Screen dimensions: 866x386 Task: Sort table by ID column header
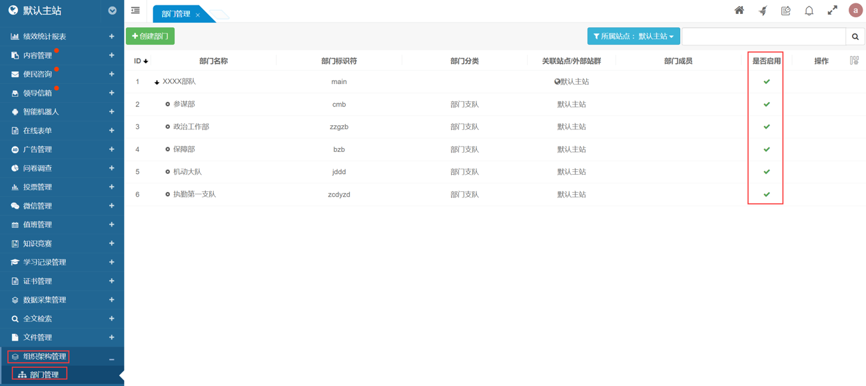(x=141, y=61)
